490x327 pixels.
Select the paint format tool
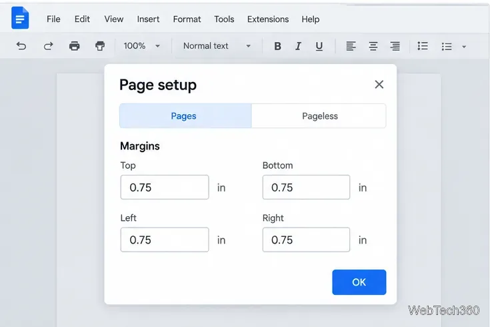click(x=100, y=46)
